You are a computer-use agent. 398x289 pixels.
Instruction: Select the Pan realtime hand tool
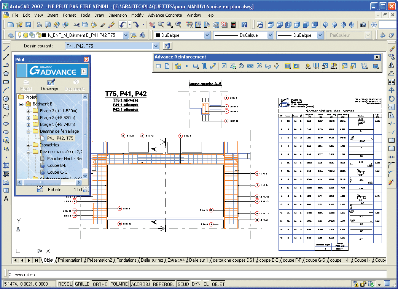(152, 25)
